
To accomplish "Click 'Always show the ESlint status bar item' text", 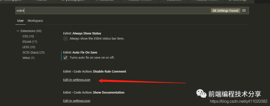I will pos(97,38).
